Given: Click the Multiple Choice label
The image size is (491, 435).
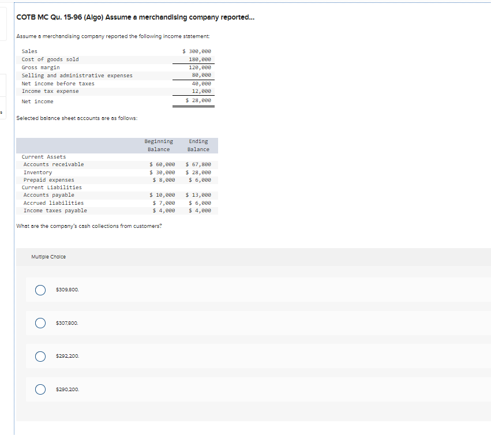Looking at the screenshot, I should (x=48, y=257).
